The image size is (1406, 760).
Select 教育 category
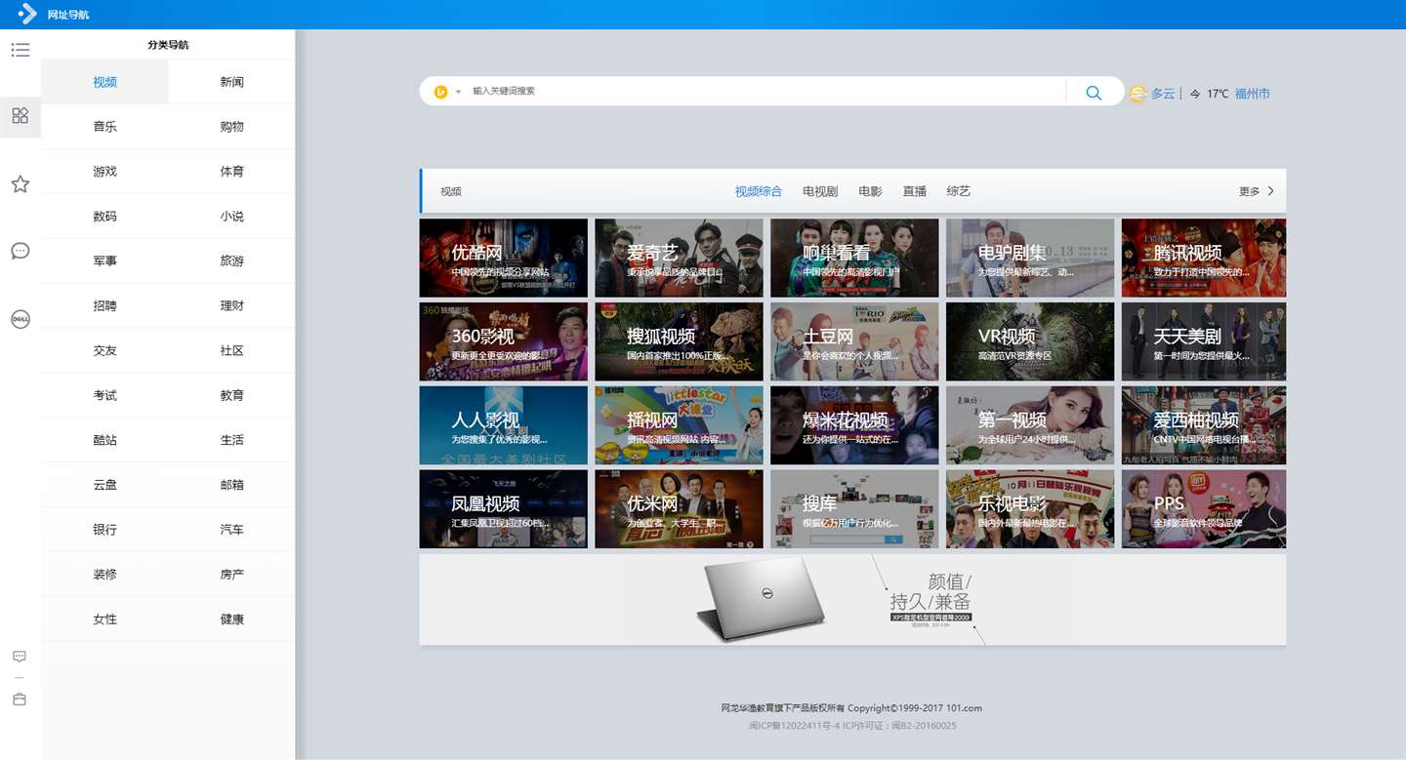(x=231, y=395)
